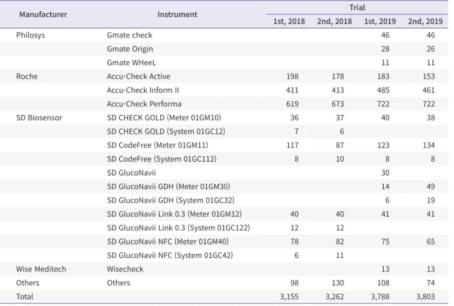Select the Wisecheck instrument cell
Screen dimensions: 454x306
click(125, 269)
